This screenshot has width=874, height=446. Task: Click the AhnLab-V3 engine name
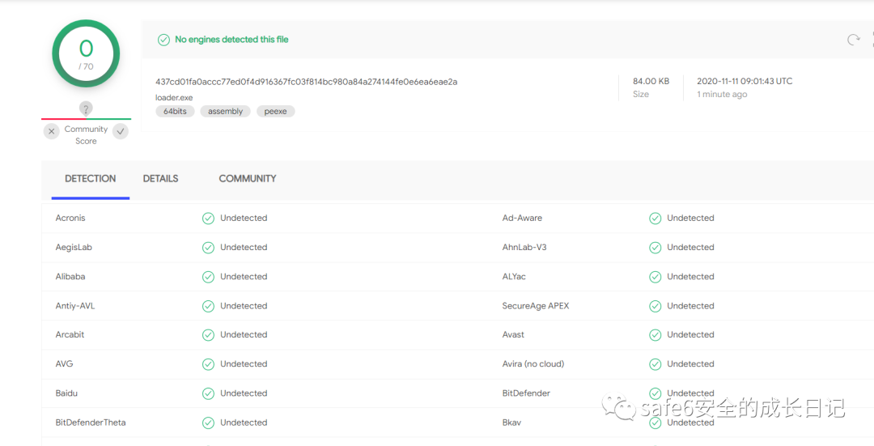click(524, 247)
